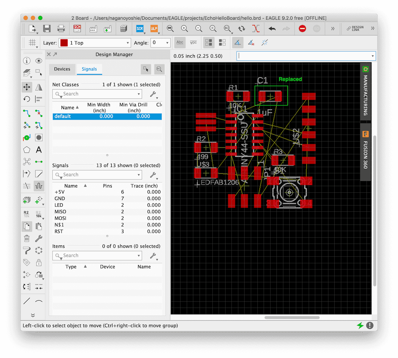Toggle the eye Show tool
398x358 pixels.
[x=38, y=61]
